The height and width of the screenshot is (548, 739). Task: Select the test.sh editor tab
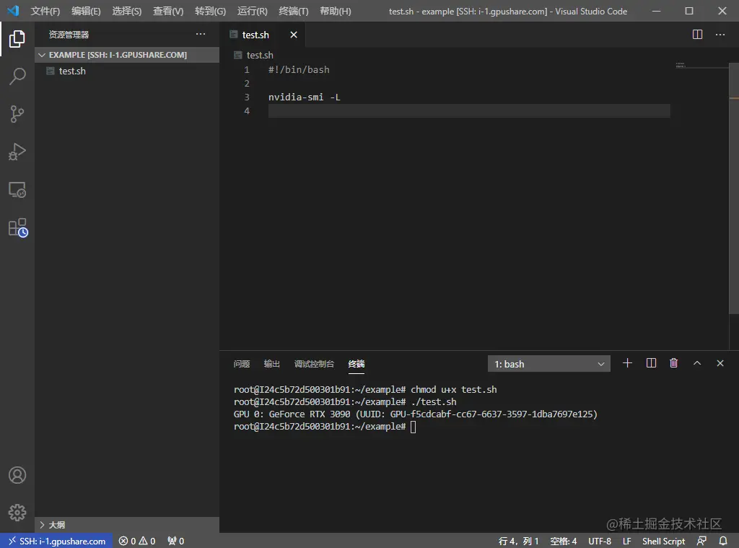click(263, 35)
